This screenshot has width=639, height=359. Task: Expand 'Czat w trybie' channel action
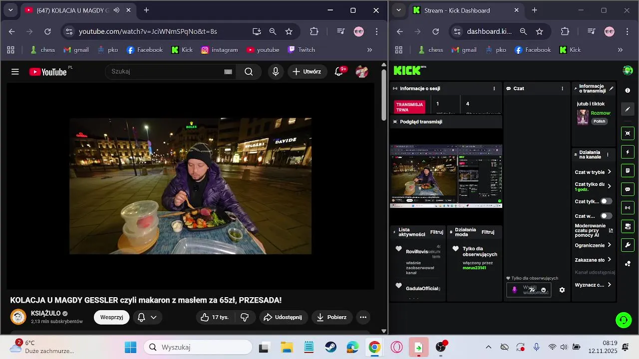(x=609, y=172)
